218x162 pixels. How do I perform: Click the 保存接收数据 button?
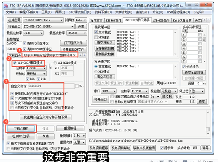point(105,48)
